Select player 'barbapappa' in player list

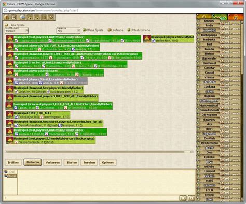coord(209,35)
